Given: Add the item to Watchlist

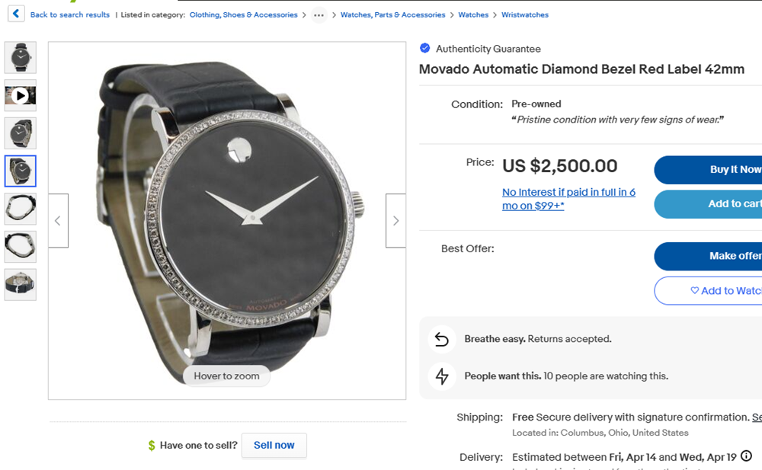Looking at the screenshot, I should point(709,291).
